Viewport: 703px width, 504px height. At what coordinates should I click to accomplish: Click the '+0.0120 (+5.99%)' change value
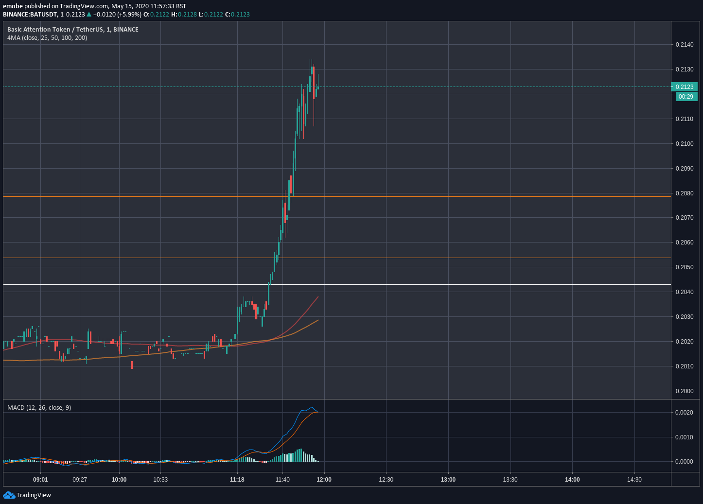tap(117, 15)
